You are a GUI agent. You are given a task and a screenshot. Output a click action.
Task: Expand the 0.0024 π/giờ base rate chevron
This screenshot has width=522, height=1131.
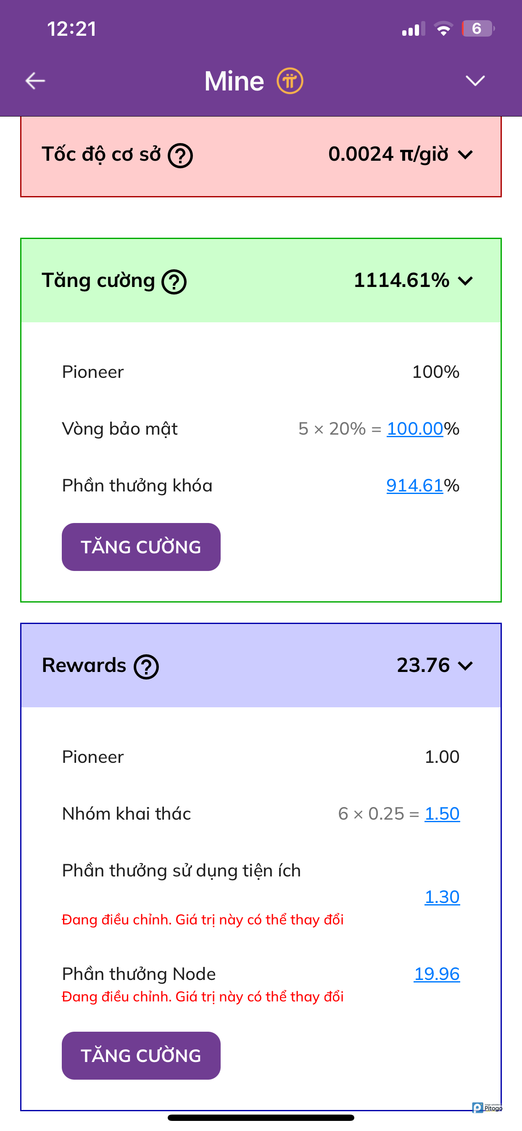pos(465,154)
